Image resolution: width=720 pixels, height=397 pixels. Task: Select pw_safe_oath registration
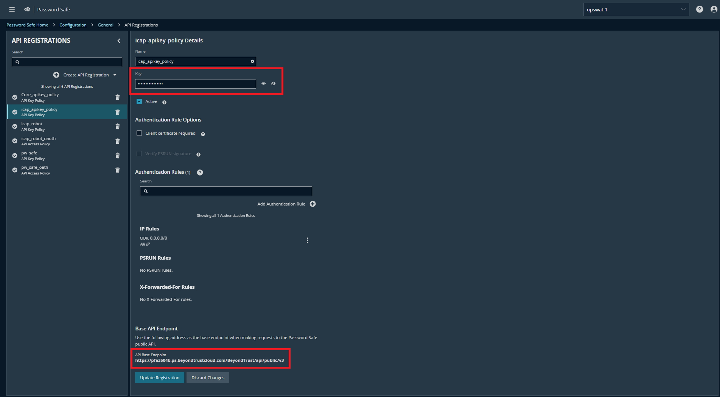click(67, 170)
